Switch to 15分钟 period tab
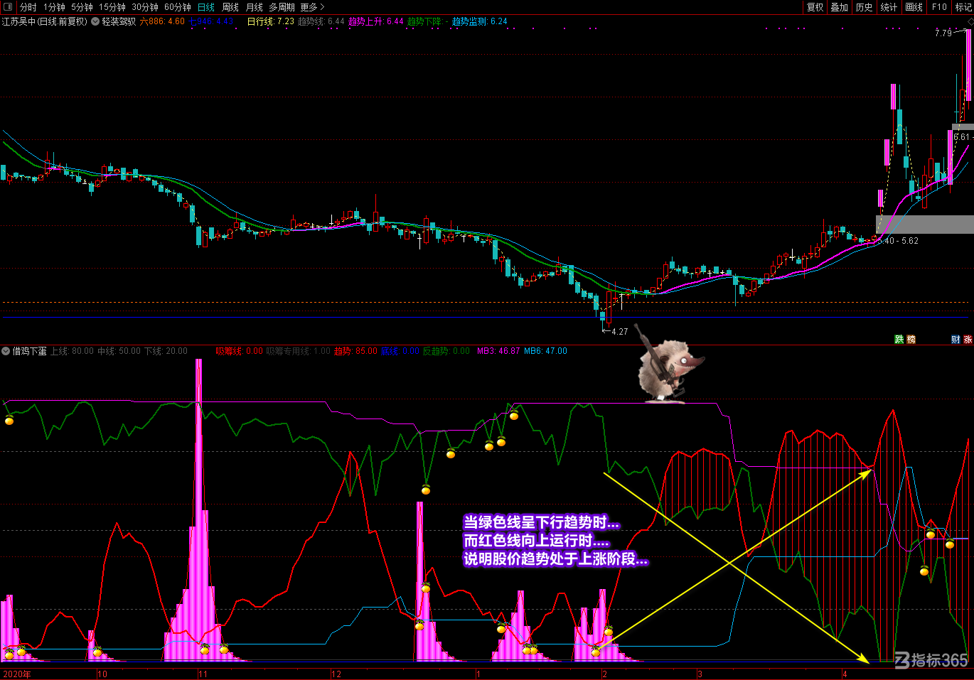Image resolution: width=974 pixels, height=680 pixels. pyautogui.click(x=112, y=7)
